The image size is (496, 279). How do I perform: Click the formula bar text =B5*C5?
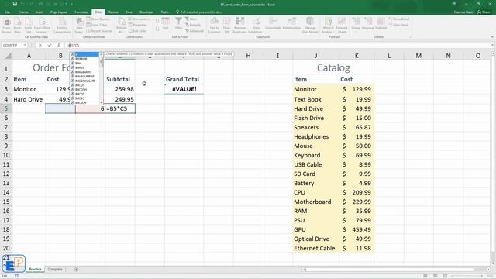(74, 45)
